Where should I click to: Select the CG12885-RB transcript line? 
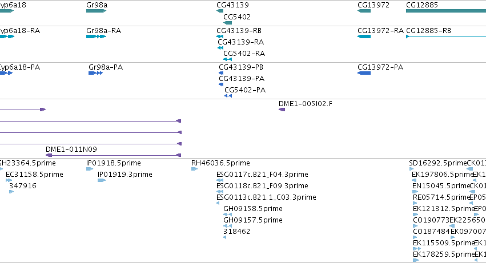[446, 37]
